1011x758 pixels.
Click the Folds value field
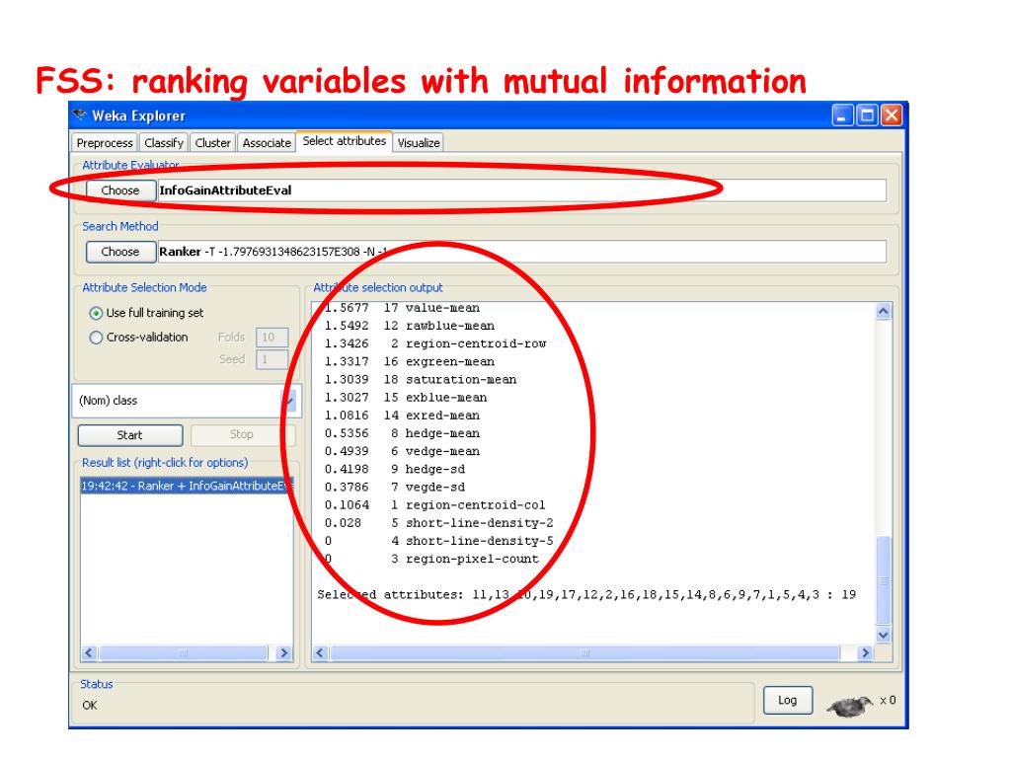point(272,338)
